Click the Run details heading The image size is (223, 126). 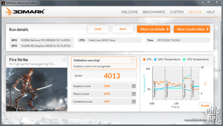[x=19, y=30]
